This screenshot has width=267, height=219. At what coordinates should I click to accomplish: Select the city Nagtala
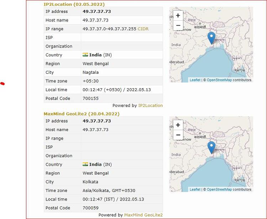90,72
